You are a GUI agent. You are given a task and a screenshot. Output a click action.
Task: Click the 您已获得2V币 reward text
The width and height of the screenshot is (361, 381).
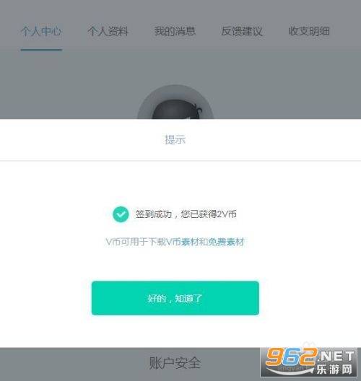[209, 214]
